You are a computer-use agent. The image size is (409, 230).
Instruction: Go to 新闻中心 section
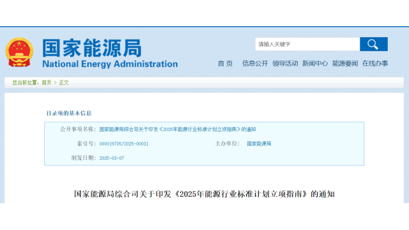(x=315, y=63)
